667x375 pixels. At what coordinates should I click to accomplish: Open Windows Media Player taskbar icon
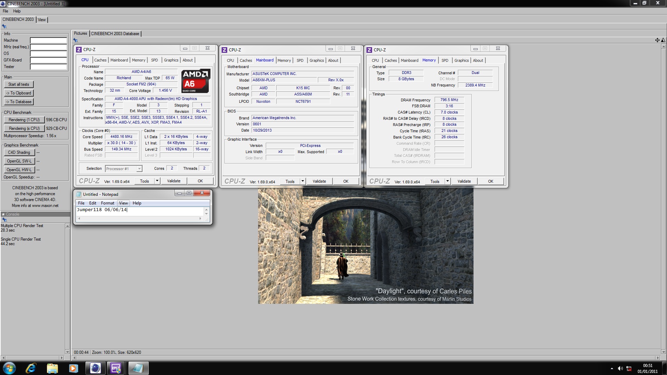tap(74, 368)
